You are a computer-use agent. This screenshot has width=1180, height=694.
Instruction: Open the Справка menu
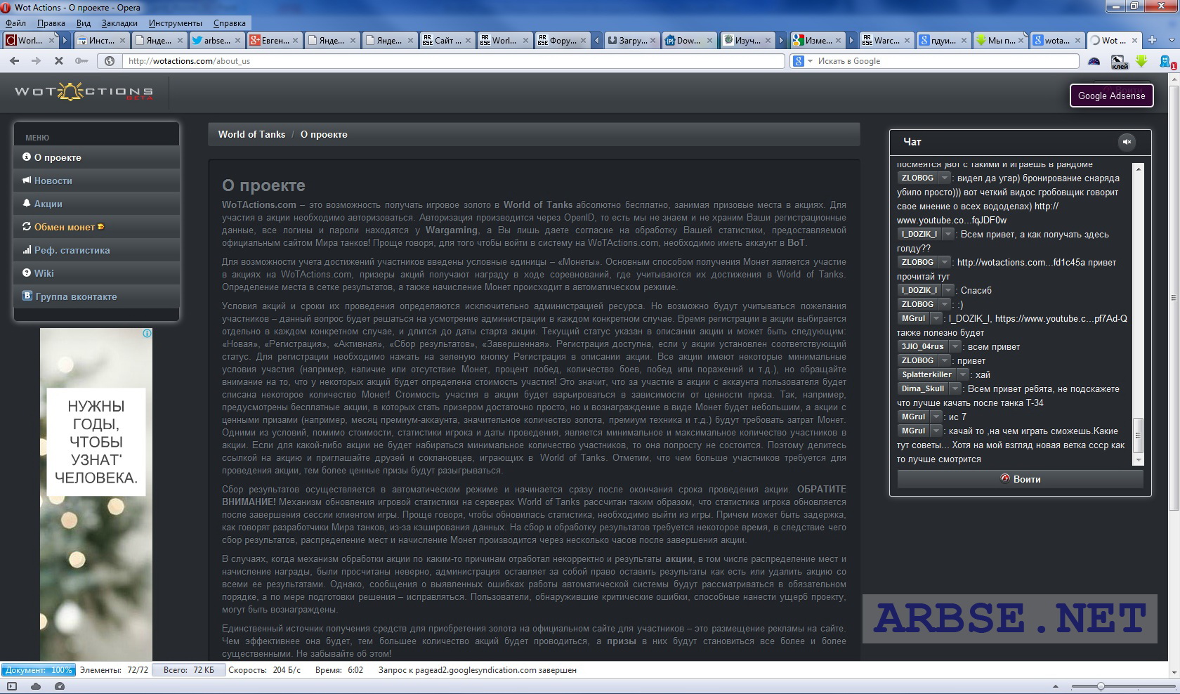coord(230,23)
